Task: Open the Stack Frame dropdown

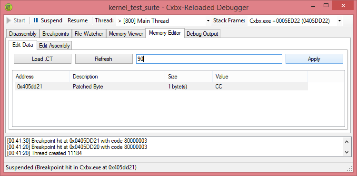Action: coord(295,21)
